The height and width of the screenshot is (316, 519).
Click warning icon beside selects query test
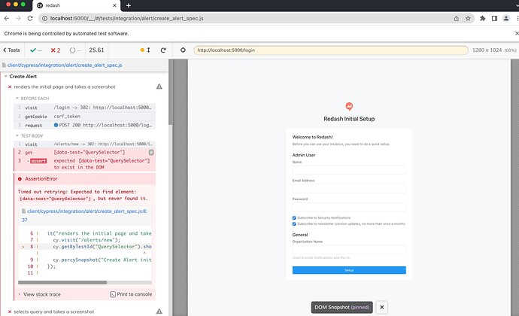tap(159, 311)
